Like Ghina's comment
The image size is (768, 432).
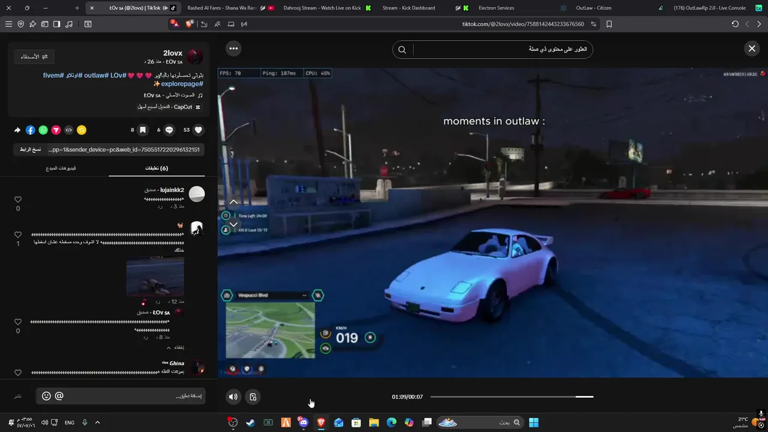point(18,373)
